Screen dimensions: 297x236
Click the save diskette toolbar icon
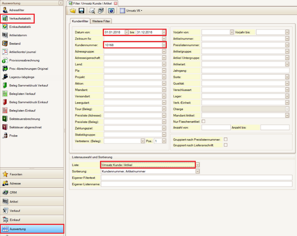point(81,11)
